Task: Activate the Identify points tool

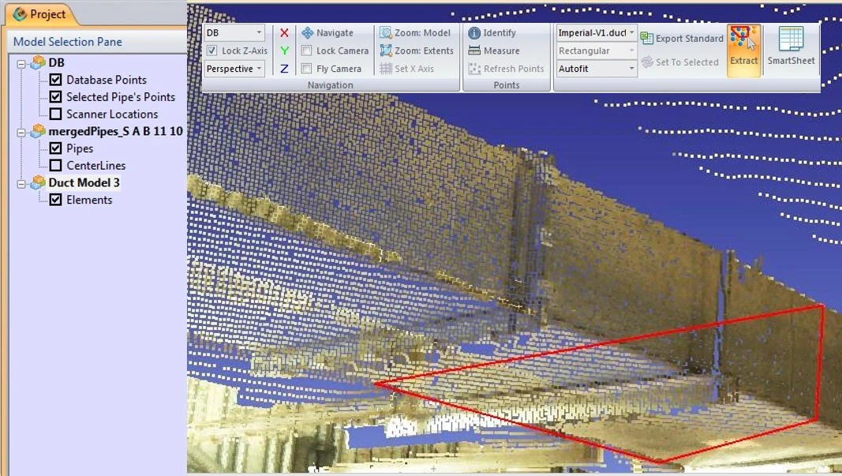Action: pos(474,33)
